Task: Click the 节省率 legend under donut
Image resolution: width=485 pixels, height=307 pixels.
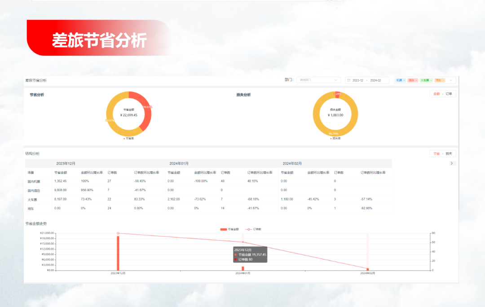Action: click(x=129, y=139)
